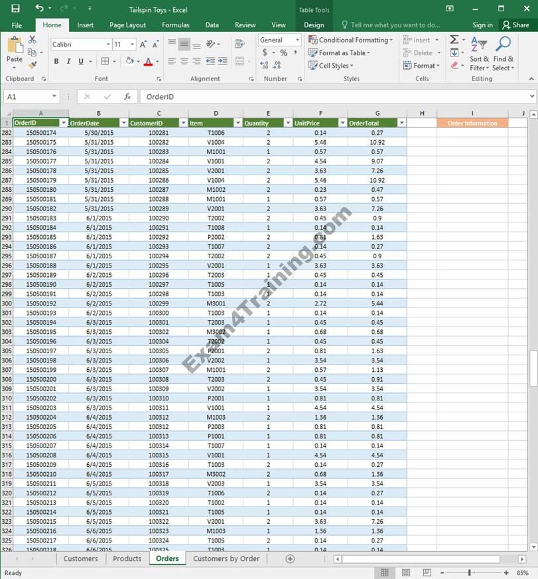Toggle Page Layout view in status bar
538x579 pixels.
[406, 572]
